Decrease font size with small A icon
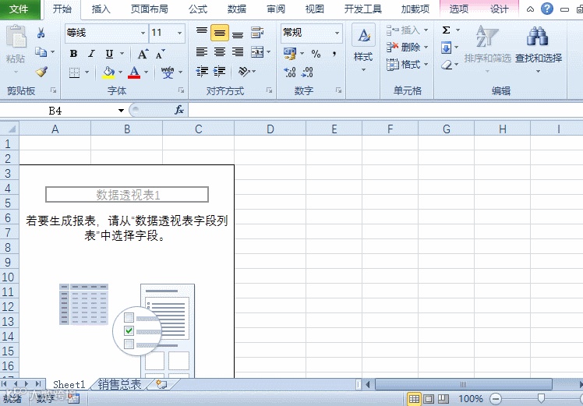This screenshot has width=583, height=406. [x=161, y=54]
